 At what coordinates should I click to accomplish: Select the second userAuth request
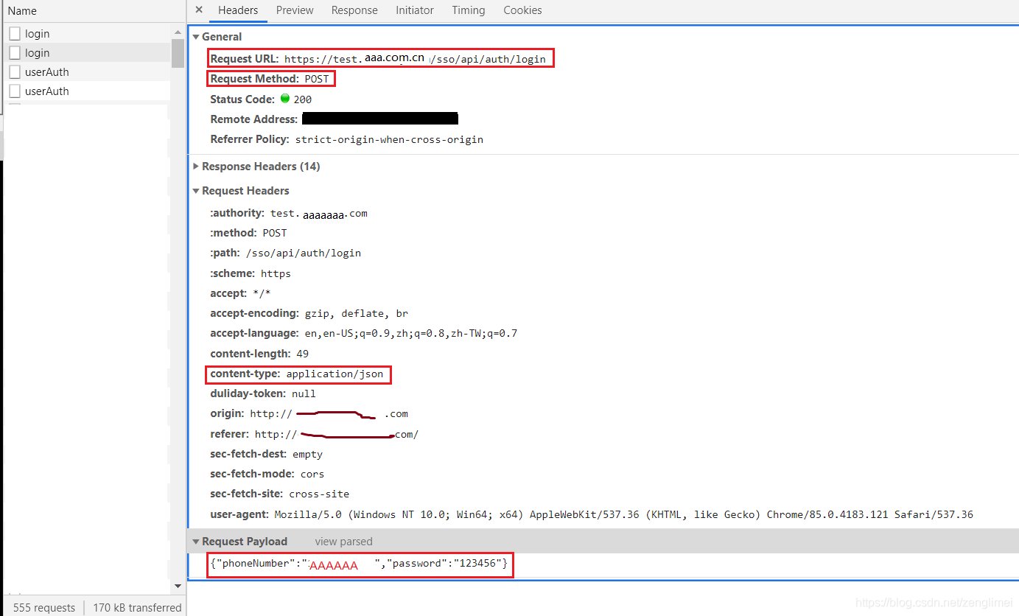coord(88,91)
